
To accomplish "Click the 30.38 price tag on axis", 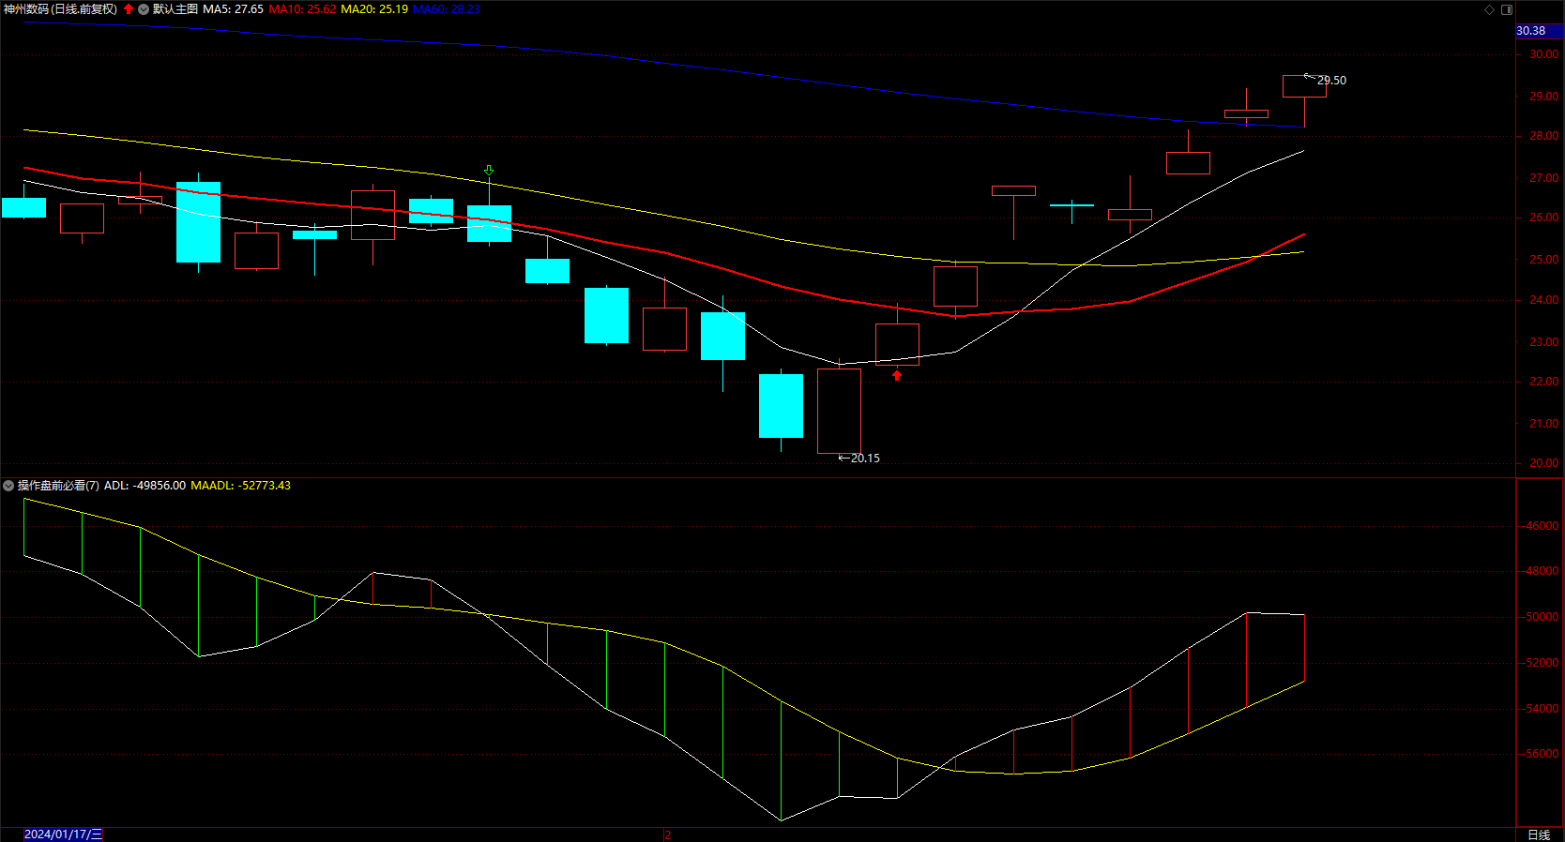I will coord(1539,31).
